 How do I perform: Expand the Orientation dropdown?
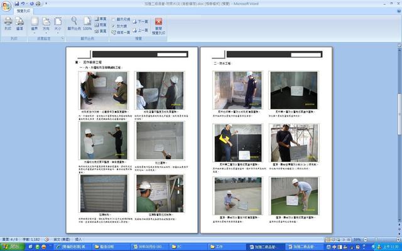(46, 24)
